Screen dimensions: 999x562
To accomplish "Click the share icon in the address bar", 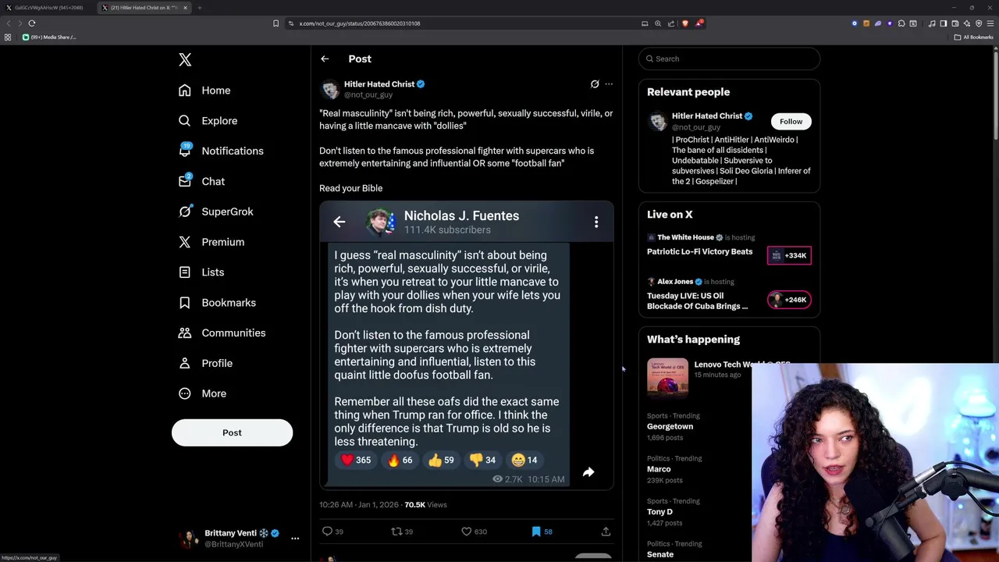I will [671, 23].
